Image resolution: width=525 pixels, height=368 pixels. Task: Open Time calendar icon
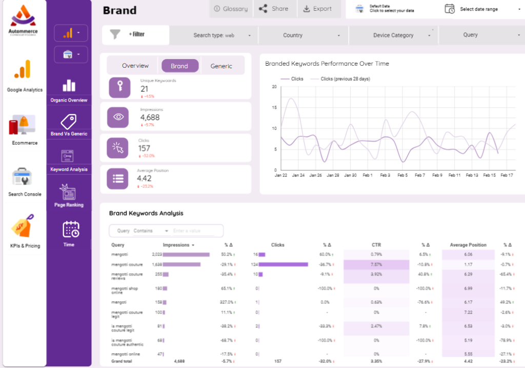click(x=71, y=229)
